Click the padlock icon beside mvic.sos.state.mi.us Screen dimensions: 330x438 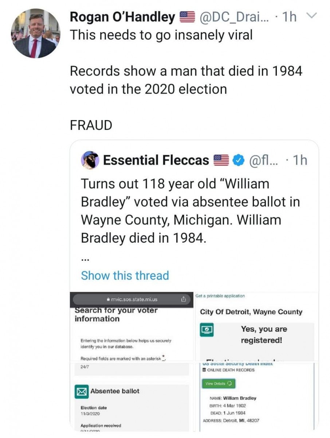(x=108, y=299)
